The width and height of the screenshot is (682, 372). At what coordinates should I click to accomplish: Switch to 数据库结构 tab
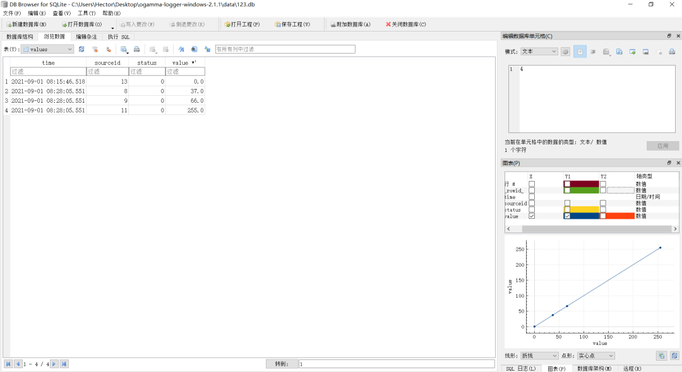(x=20, y=37)
